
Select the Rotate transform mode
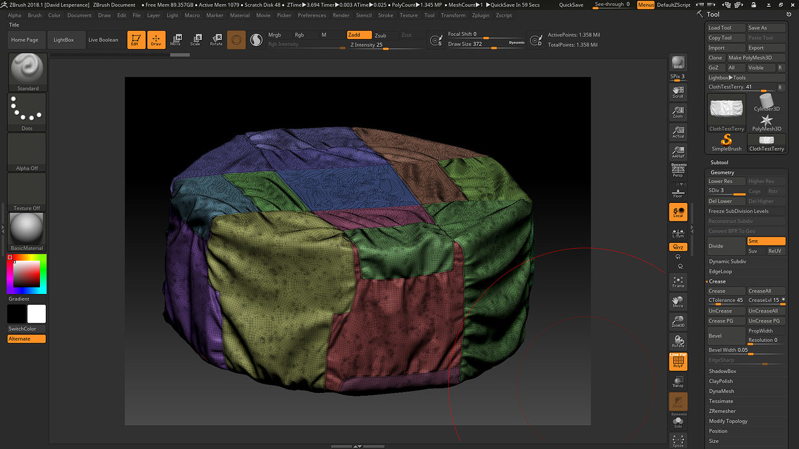click(216, 40)
